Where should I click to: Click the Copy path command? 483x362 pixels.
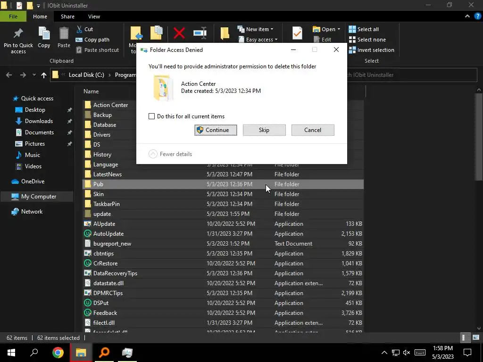92,40
